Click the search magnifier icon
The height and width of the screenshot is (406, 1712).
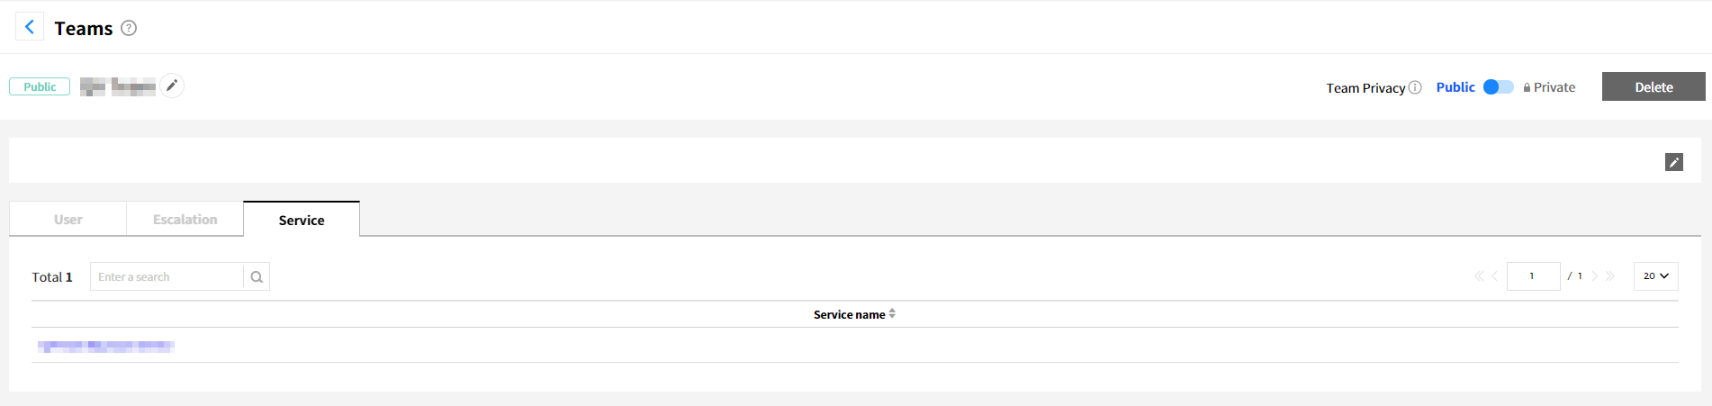click(x=257, y=277)
